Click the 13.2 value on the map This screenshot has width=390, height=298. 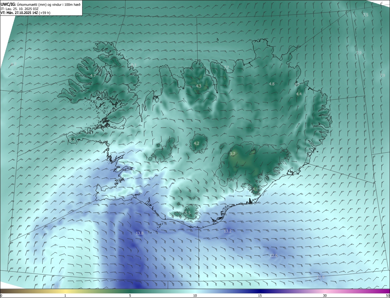point(228,231)
